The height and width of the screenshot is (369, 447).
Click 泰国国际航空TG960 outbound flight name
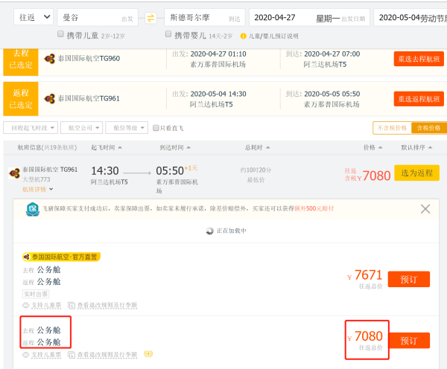tap(89, 58)
